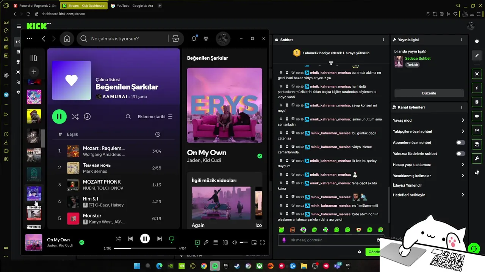Expand pinned gift leaderboard in chat
485x272 pixels.
pyautogui.click(x=331, y=63)
